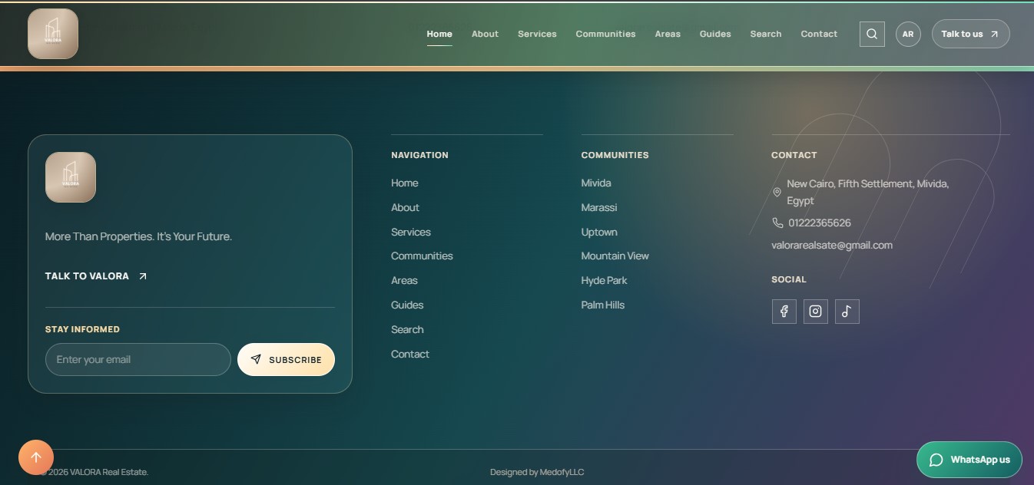Open the Mivida community link

(596, 183)
